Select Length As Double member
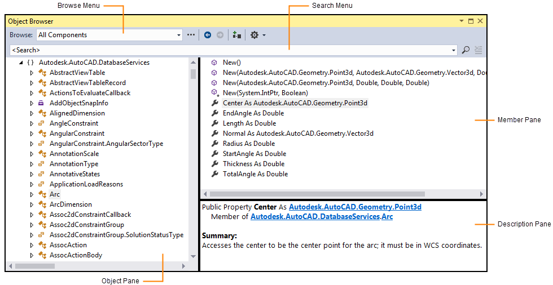 tap(249, 123)
